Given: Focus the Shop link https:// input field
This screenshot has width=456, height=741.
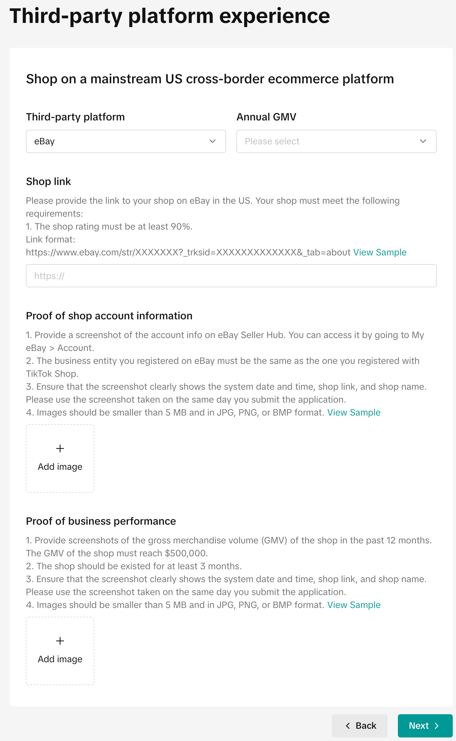Looking at the screenshot, I should [231, 276].
